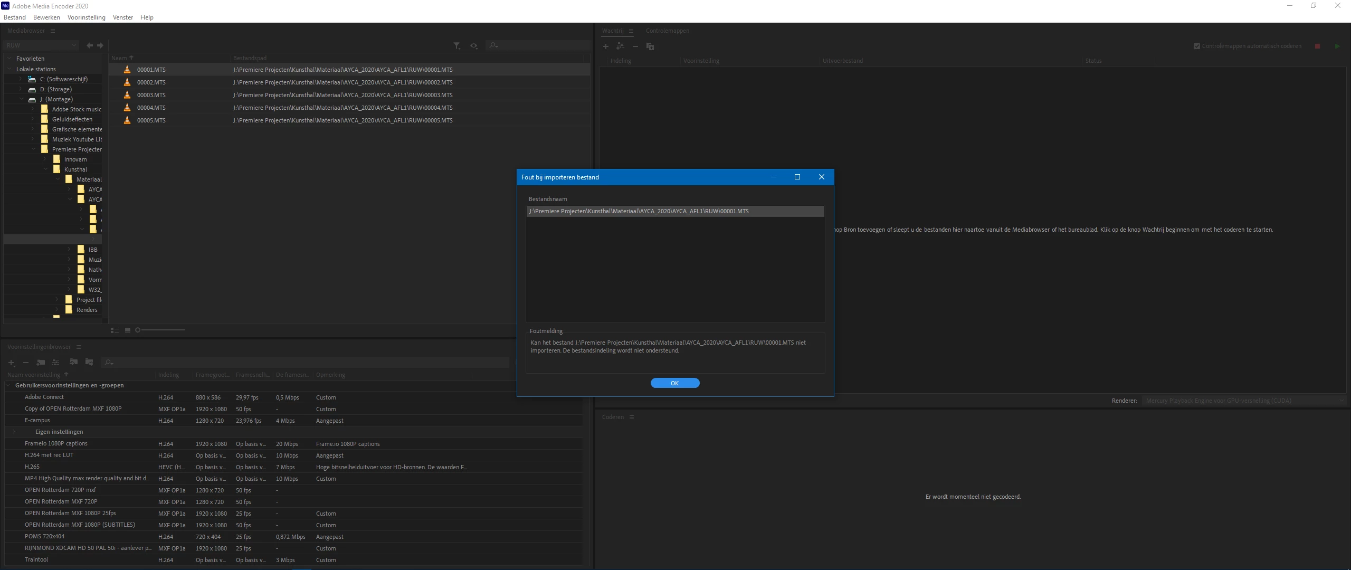Click OK in the import error dialog
The height and width of the screenshot is (570, 1351).
tap(674, 383)
